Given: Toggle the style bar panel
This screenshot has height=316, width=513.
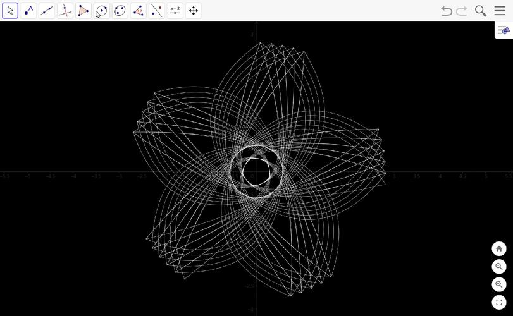Looking at the screenshot, I should [504, 30].
